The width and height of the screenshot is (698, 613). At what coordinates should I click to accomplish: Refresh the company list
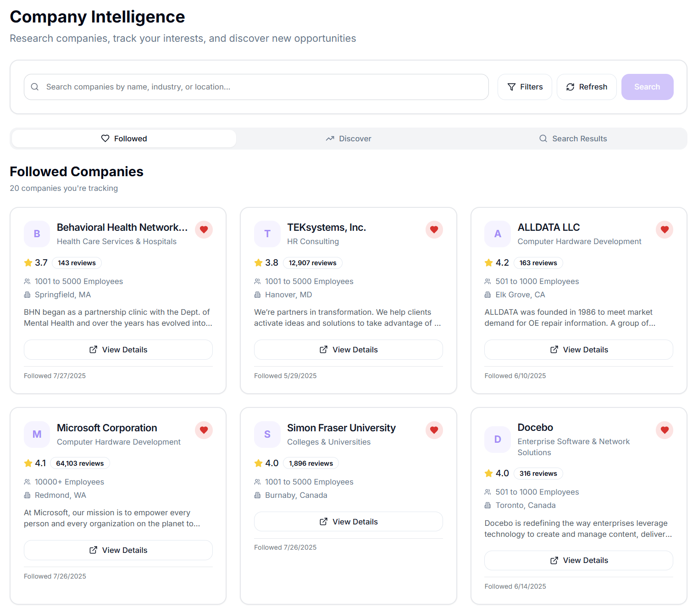tap(587, 87)
